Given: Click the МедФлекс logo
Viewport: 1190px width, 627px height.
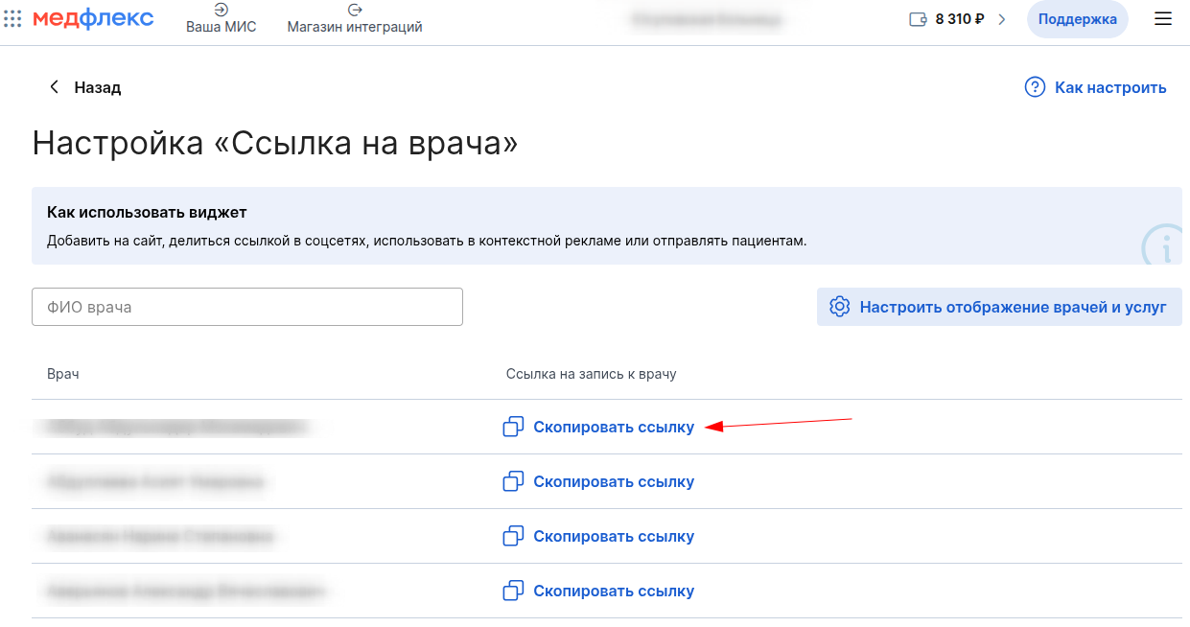Looking at the screenshot, I should pyautogui.click(x=93, y=18).
